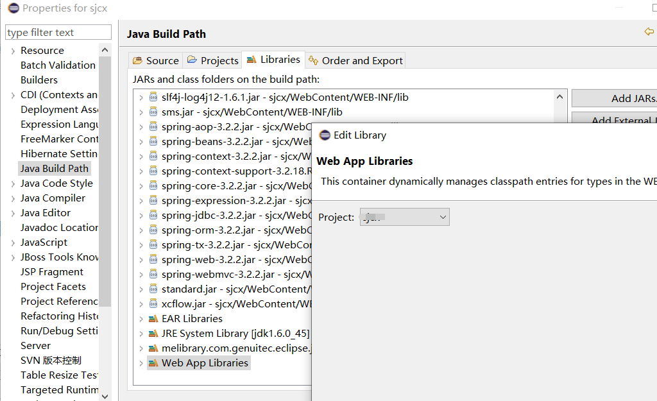Click the melibrary.com.genuitec library icon
Image resolution: width=657 pixels, height=401 pixels.
[153, 348]
